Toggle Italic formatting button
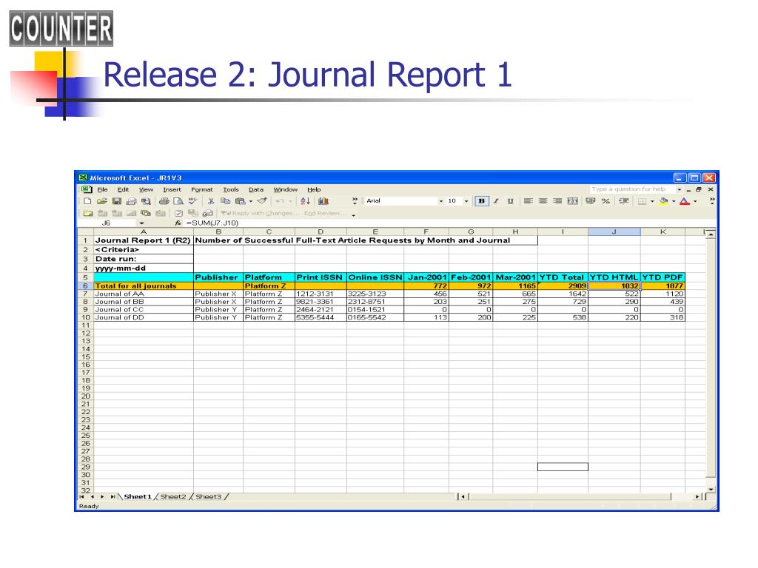The image size is (758, 568). click(x=496, y=201)
